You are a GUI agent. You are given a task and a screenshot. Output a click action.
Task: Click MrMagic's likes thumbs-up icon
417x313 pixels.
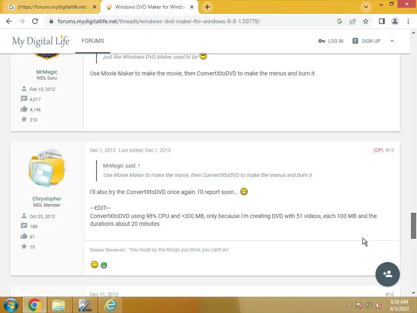(x=24, y=109)
